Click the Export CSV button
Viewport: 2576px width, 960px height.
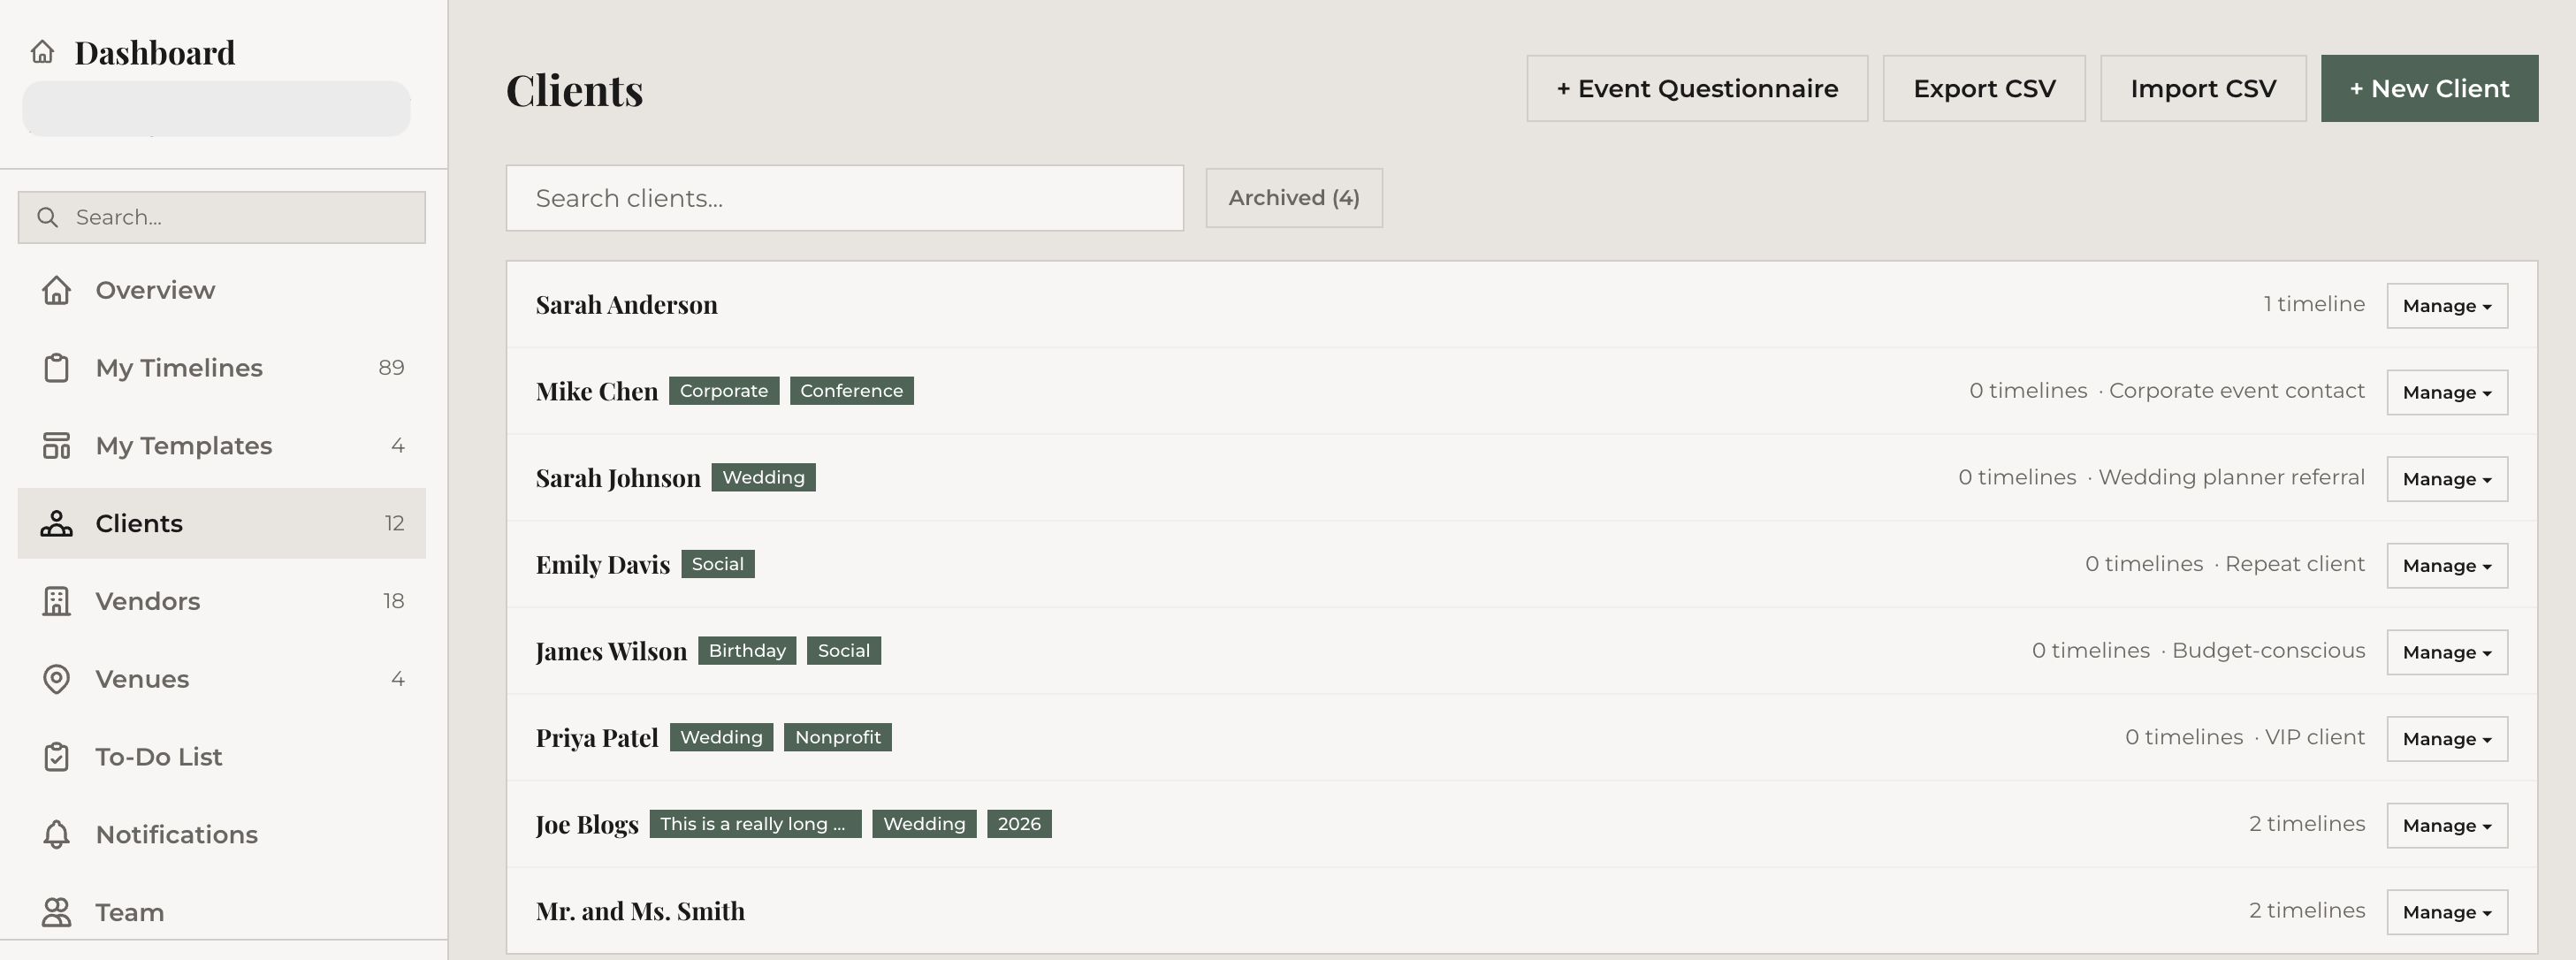click(1983, 89)
